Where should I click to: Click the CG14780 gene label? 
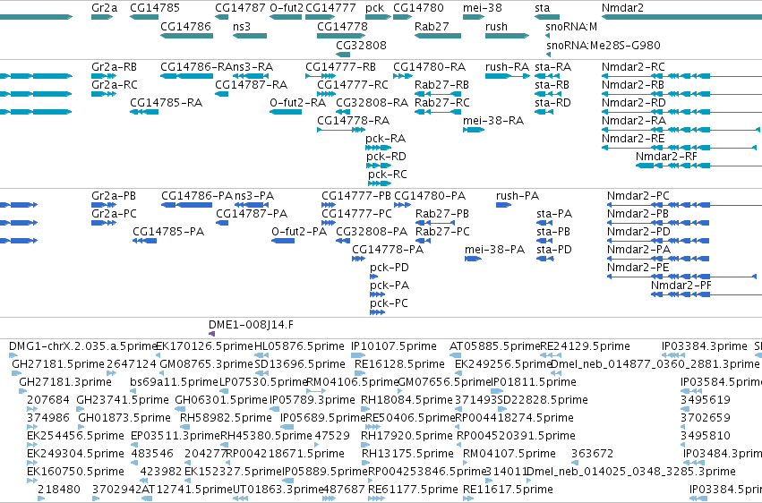418,8
